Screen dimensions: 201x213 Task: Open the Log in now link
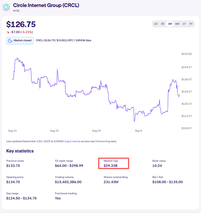(x=71, y=141)
